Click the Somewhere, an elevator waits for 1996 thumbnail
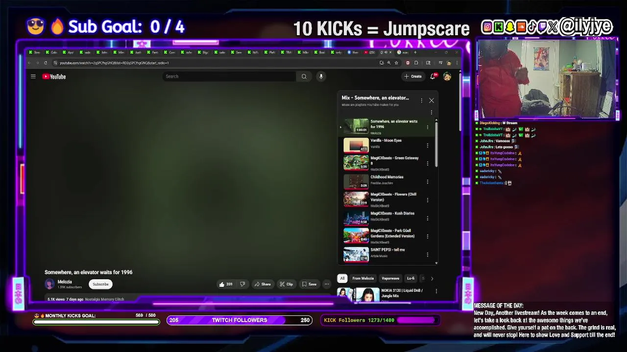 pos(356,127)
